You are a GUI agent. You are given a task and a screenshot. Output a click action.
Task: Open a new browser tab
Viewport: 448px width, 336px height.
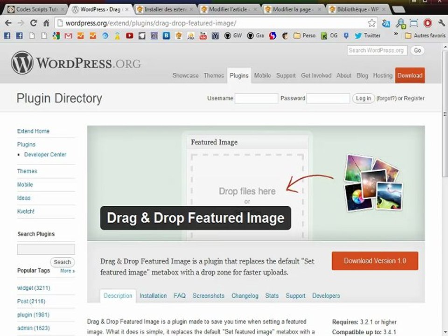tap(398, 9)
